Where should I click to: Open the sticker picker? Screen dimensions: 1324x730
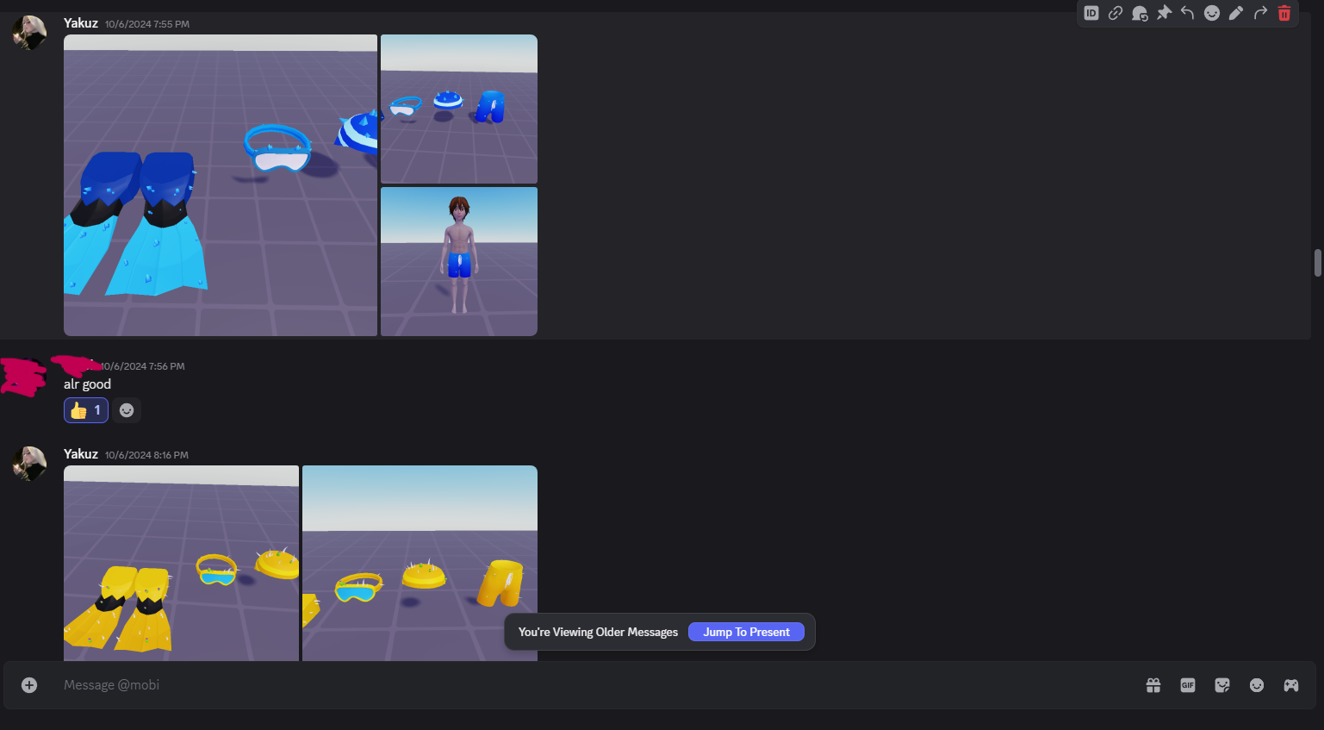pyautogui.click(x=1222, y=685)
